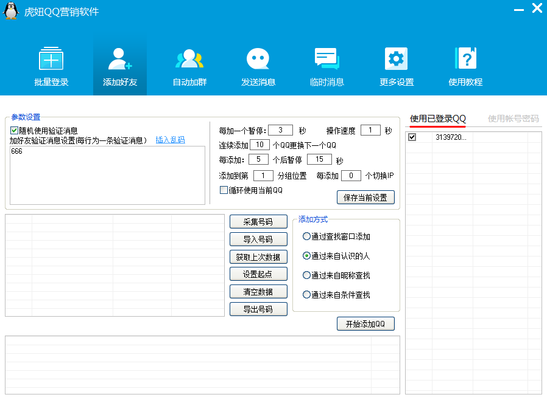
Task: Click the 操作速度 seconds field
Action: (x=370, y=130)
